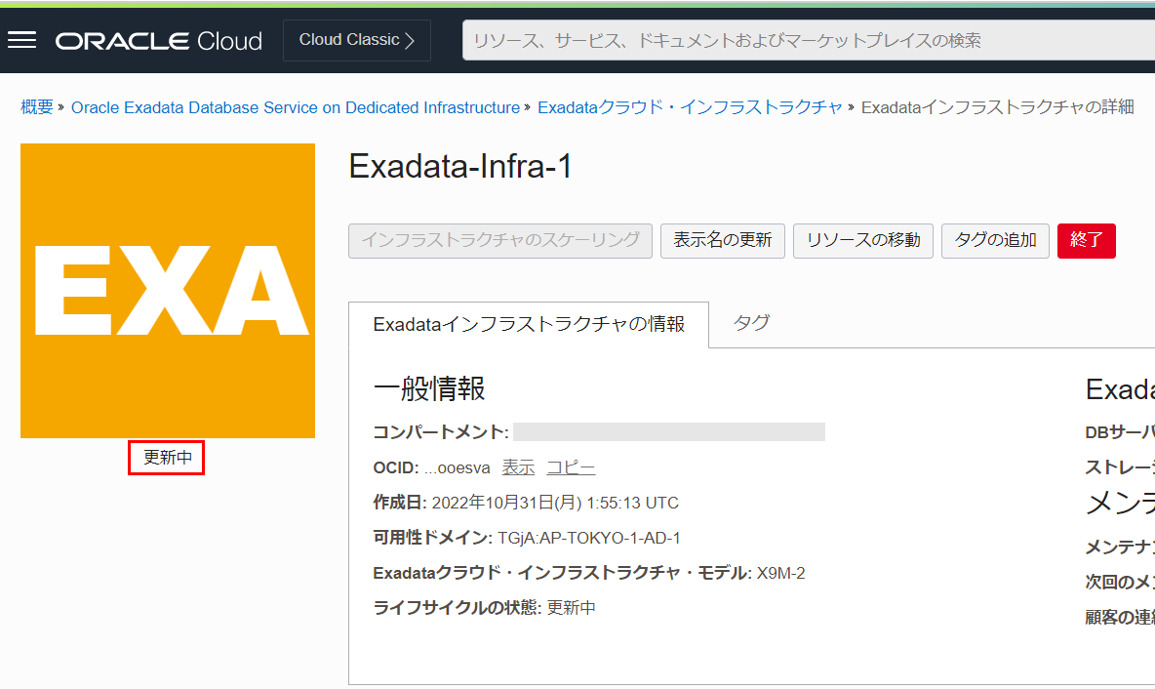Screen dimensions: 1155x689
Task: Click タグの追加 to add tags
Action: click(x=995, y=240)
